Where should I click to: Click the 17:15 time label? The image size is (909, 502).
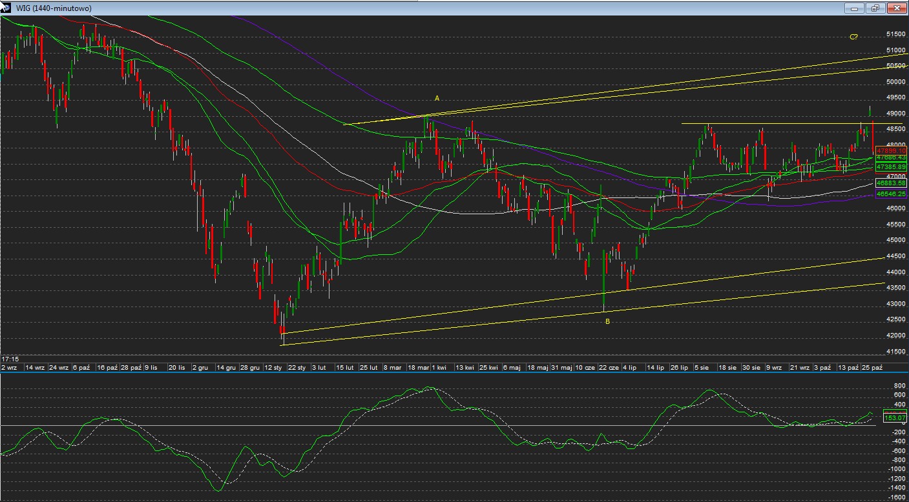[10, 358]
